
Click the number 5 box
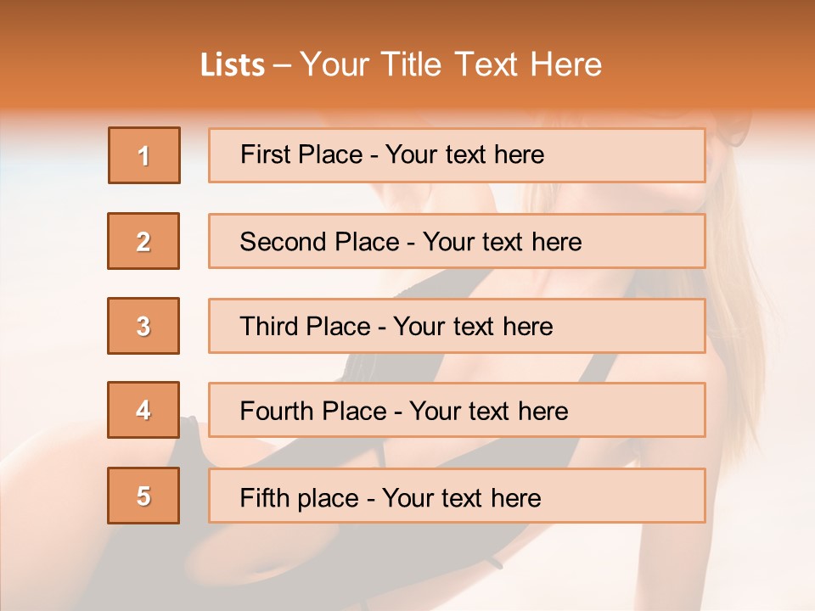[x=143, y=496]
